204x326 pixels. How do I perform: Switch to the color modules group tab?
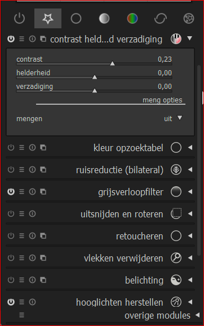pos(132,18)
